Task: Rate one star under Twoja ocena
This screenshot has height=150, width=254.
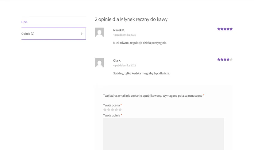Action: click(105, 109)
